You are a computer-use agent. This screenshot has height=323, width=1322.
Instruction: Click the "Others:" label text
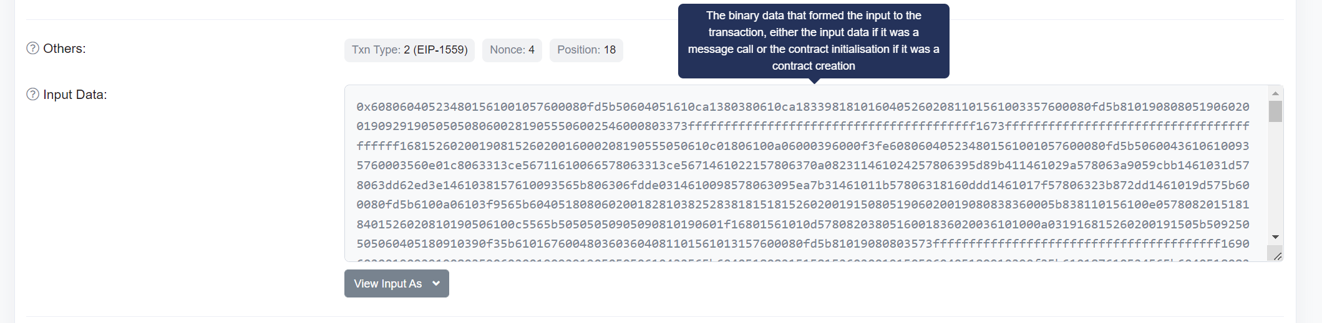(64, 49)
